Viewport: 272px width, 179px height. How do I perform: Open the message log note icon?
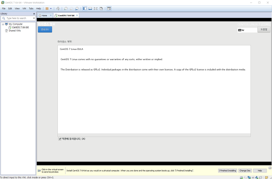coord(267,178)
